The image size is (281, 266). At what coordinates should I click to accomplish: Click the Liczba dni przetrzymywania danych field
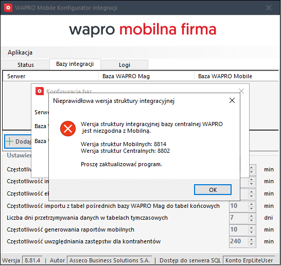[238, 218]
